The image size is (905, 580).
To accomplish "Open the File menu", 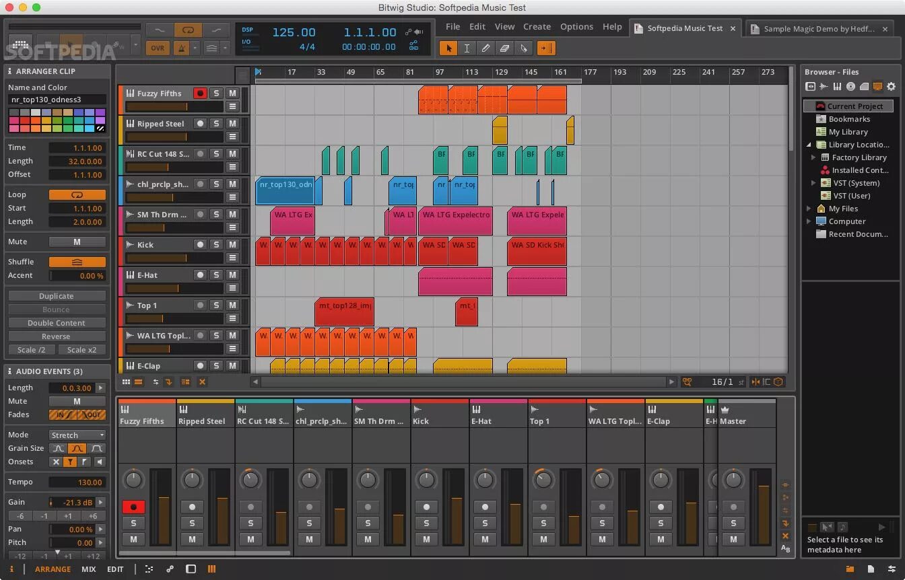I will (452, 27).
